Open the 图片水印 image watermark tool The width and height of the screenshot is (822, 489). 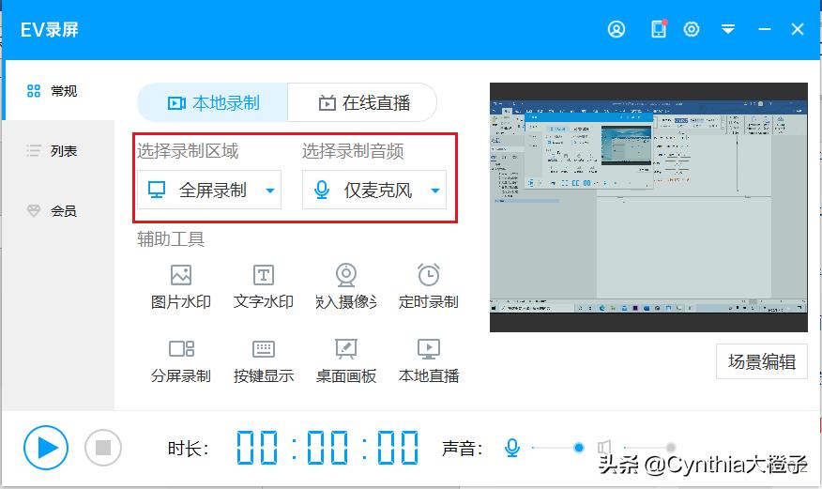point(181,286)
